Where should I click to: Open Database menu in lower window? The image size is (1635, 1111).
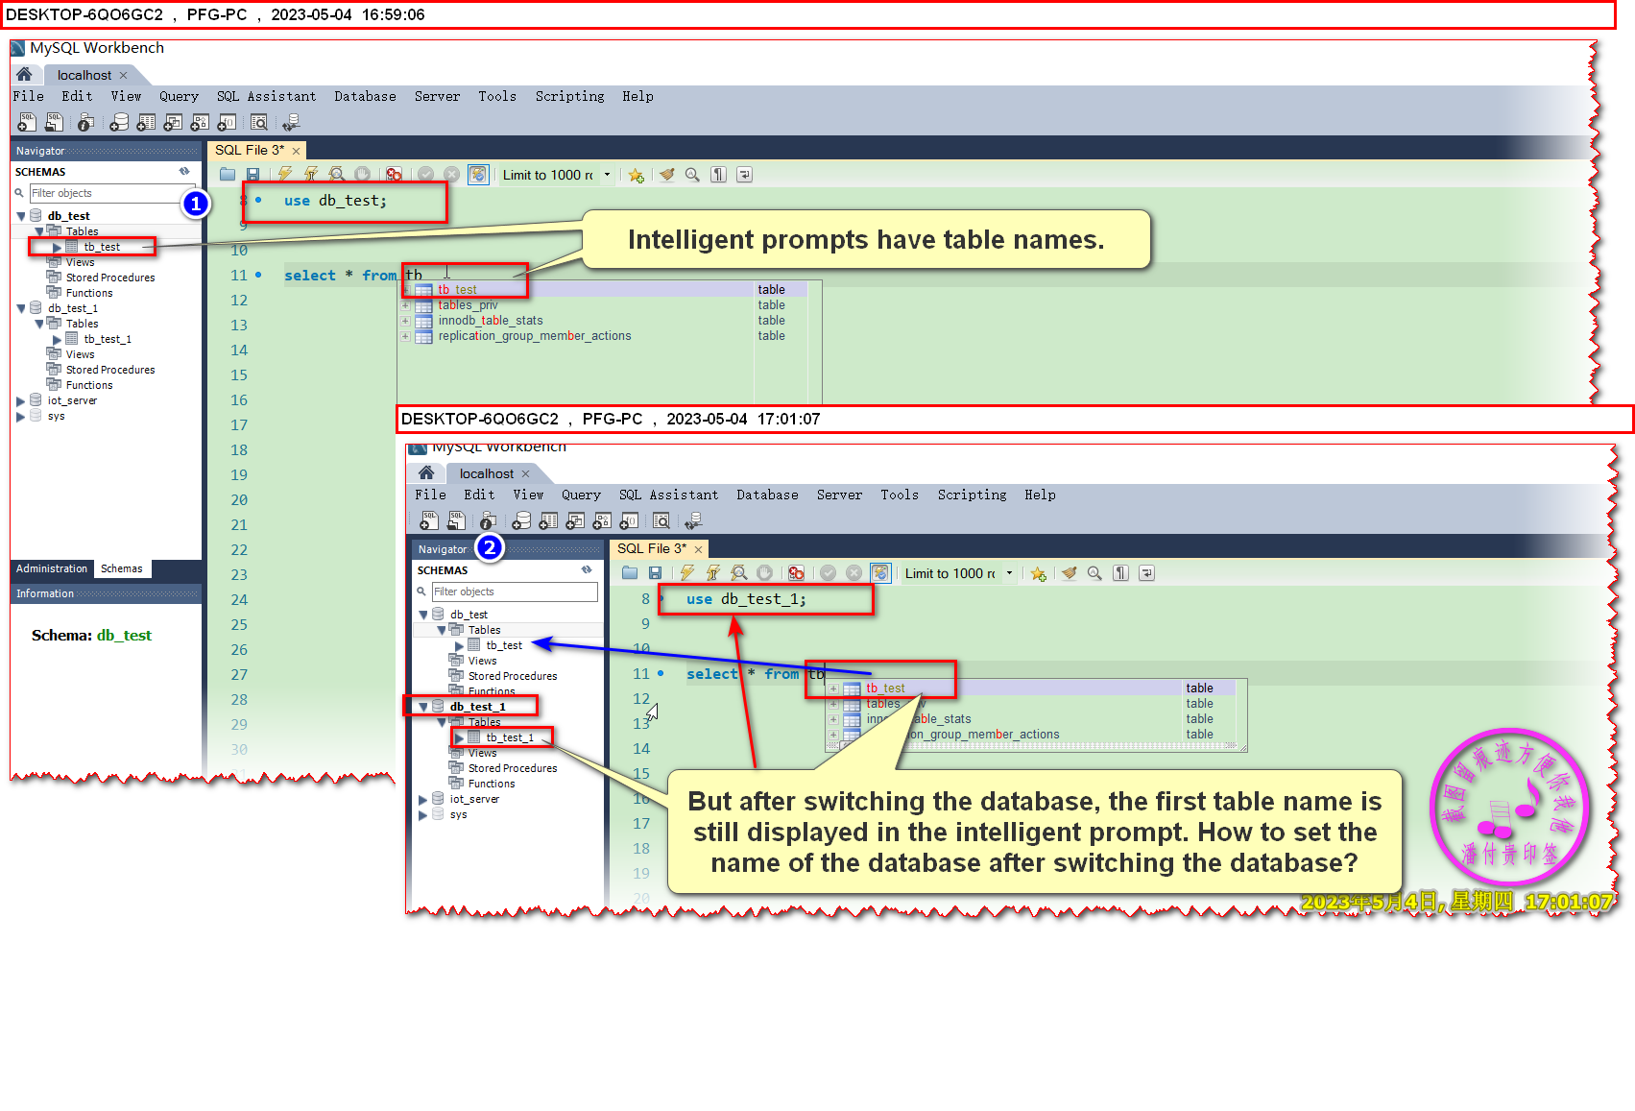767,495
